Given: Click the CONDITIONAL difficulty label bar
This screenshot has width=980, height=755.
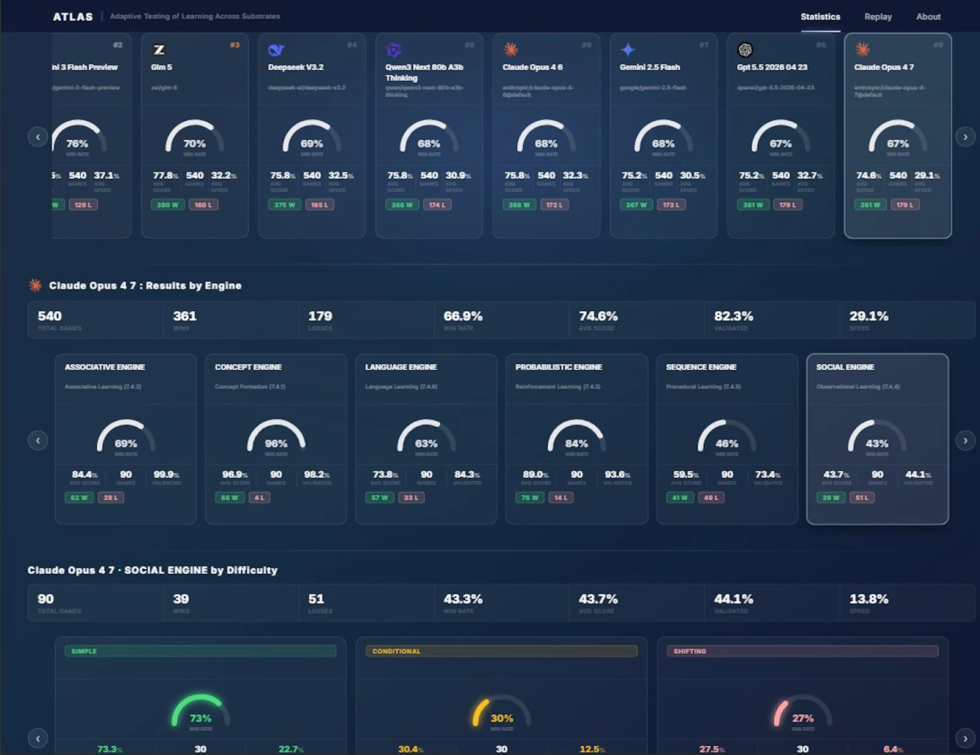Looking at the screenshot, I should click(502, 651).
